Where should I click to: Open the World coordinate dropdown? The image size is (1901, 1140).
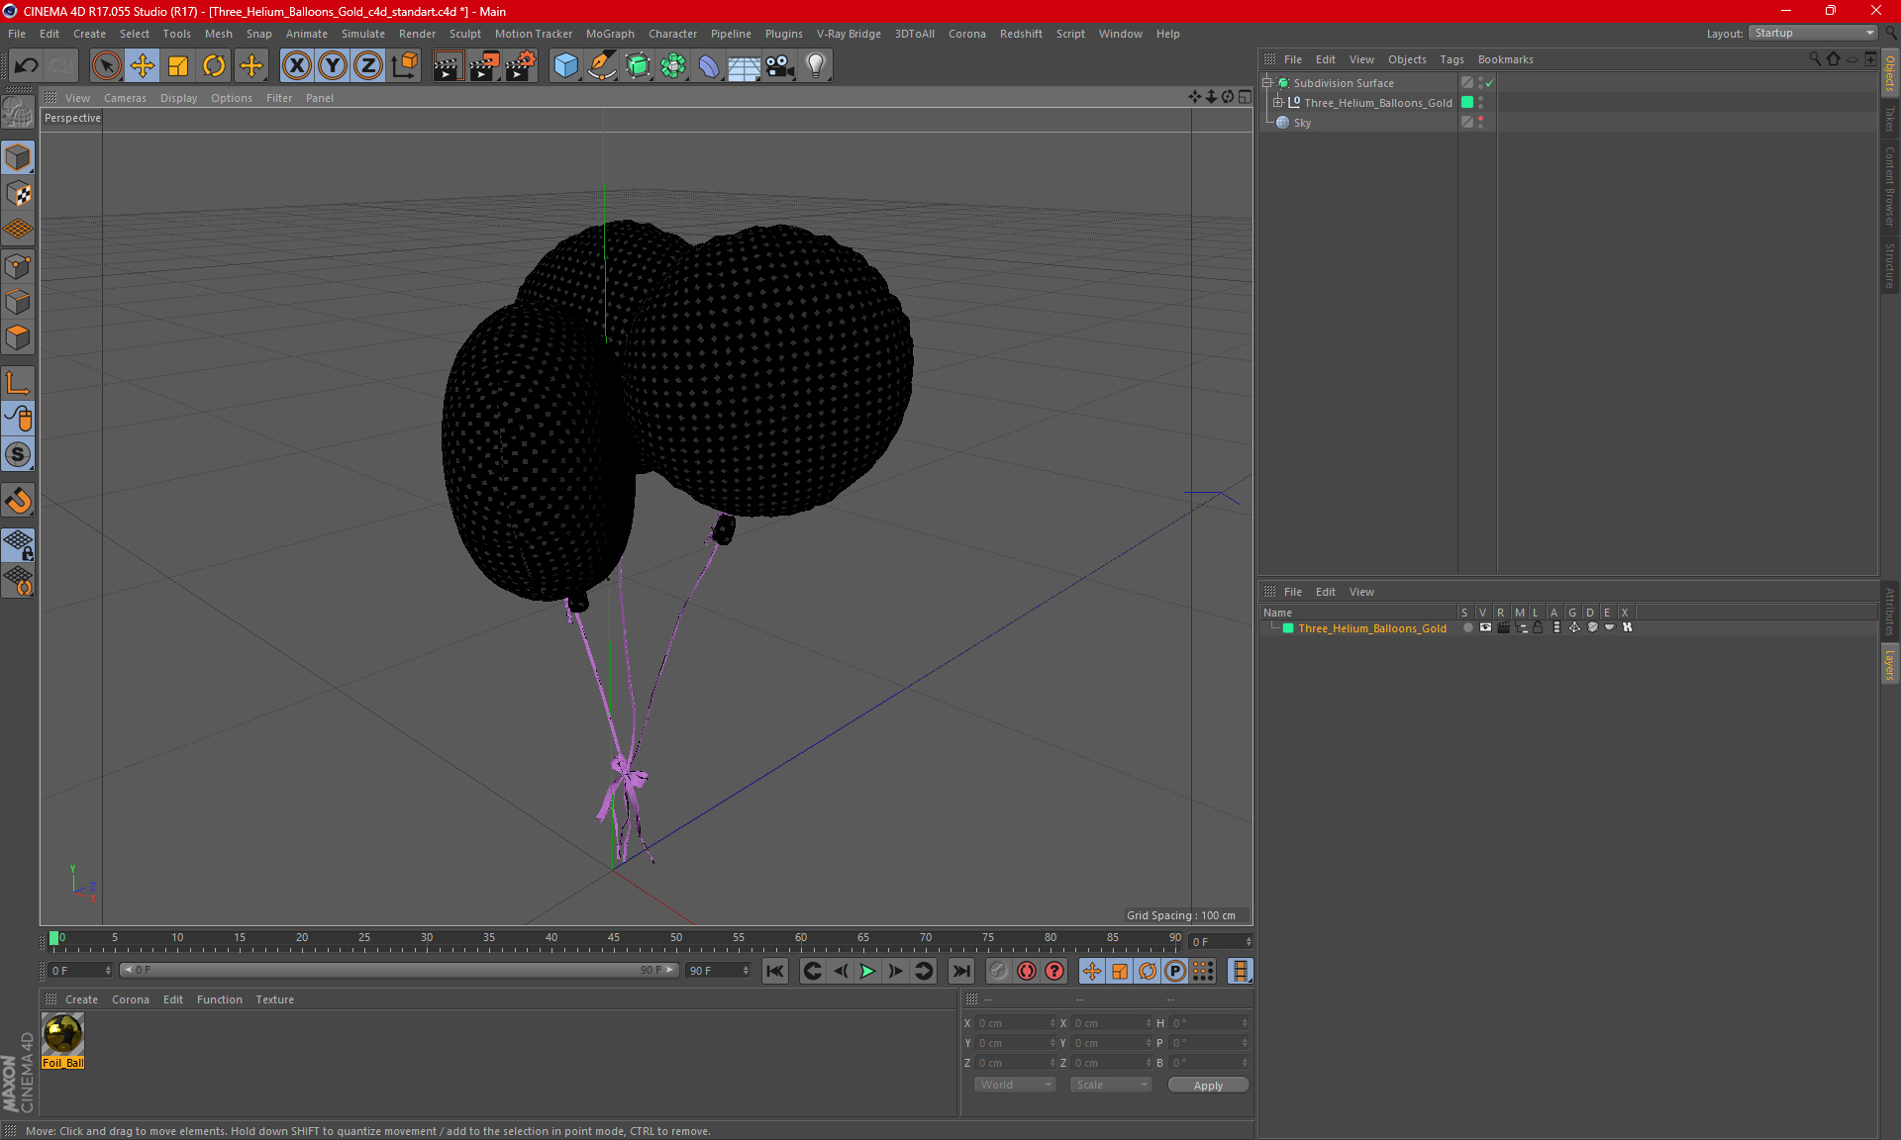(x=1015, y=1085)
